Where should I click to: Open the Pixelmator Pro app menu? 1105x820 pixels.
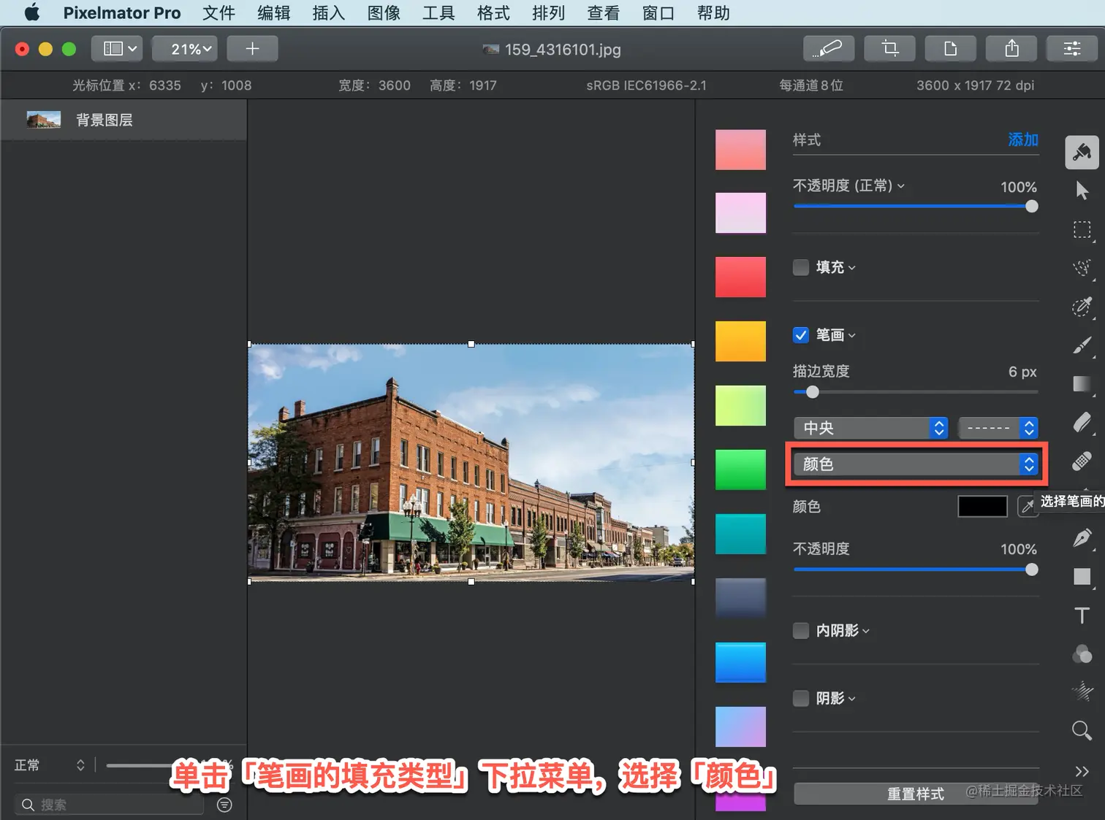click(x=122, y=12)
